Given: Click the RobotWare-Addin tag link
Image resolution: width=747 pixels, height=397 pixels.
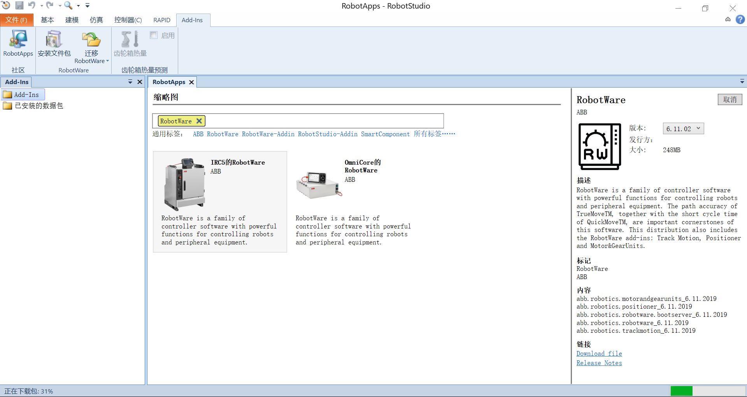Looking at the screenshot, I should coord(268,134).
